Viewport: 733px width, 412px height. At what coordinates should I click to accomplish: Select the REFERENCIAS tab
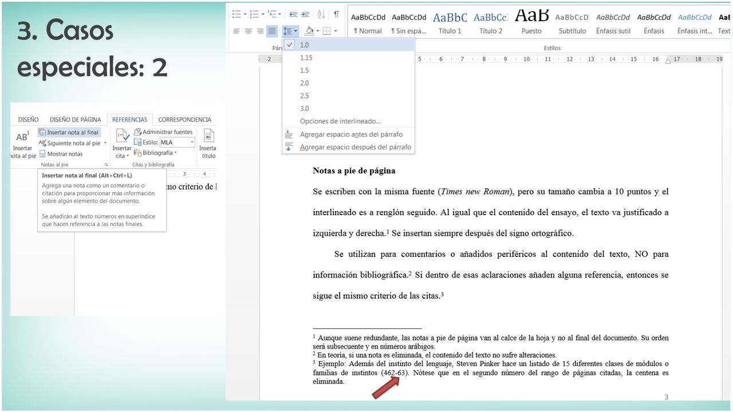tap(129, 120)
